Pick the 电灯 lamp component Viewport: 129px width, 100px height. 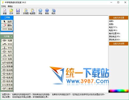click(7, 52)
